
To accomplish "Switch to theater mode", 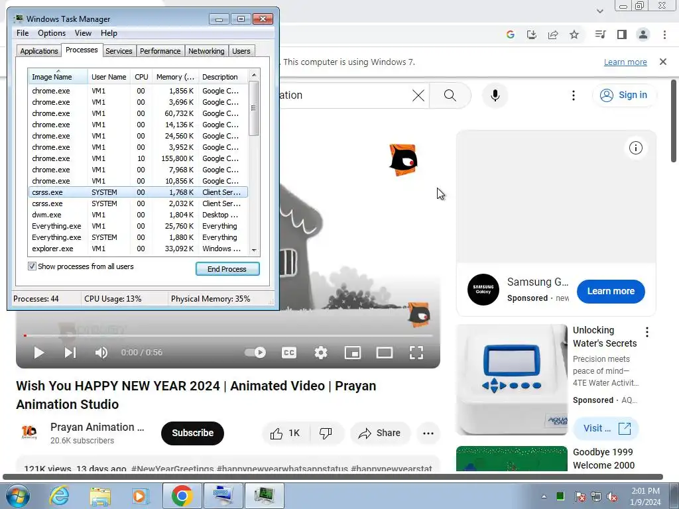I will [x=385, y=353].
